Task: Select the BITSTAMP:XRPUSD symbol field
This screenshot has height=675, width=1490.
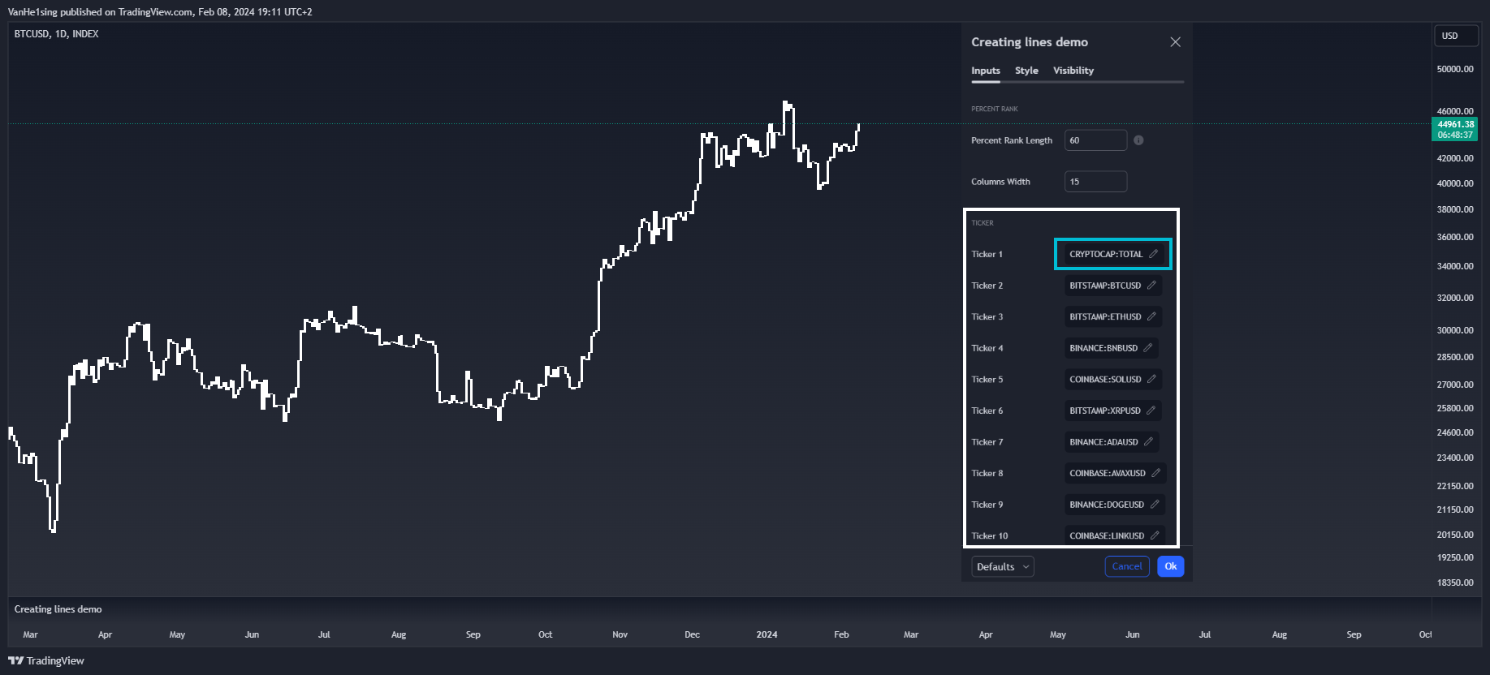Action: point(1113,411)
